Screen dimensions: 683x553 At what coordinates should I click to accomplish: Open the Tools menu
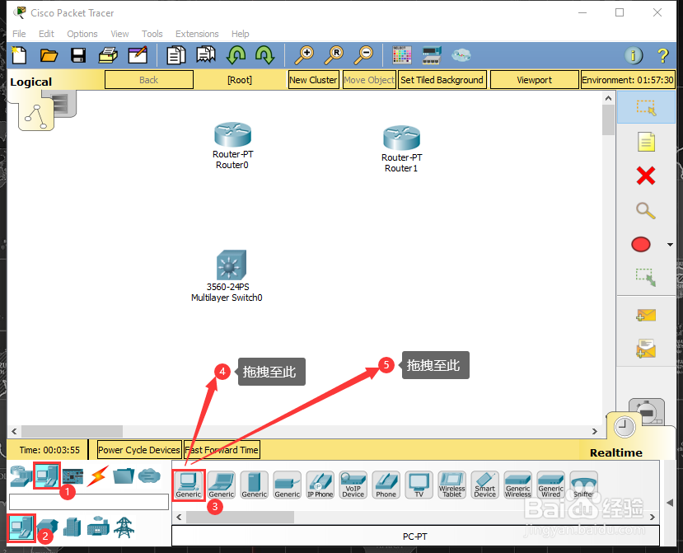pos(152,34)
